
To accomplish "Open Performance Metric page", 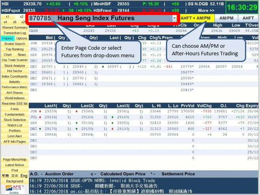I will [x=15, y=87].
